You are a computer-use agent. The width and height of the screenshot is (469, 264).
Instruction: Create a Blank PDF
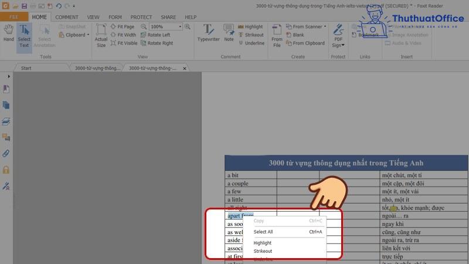[x=295, y=35]
